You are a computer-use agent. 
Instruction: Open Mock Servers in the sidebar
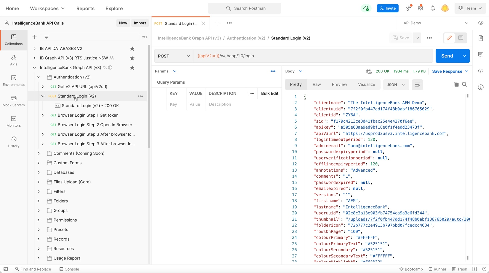(x=14, y=101)
